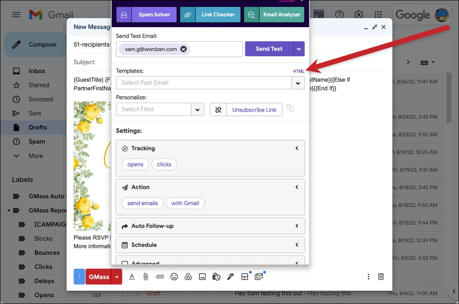Remove sam.g@wordzen.com test address
The image size is (459, 304).
pyautogui.click(x=183, y=49)
